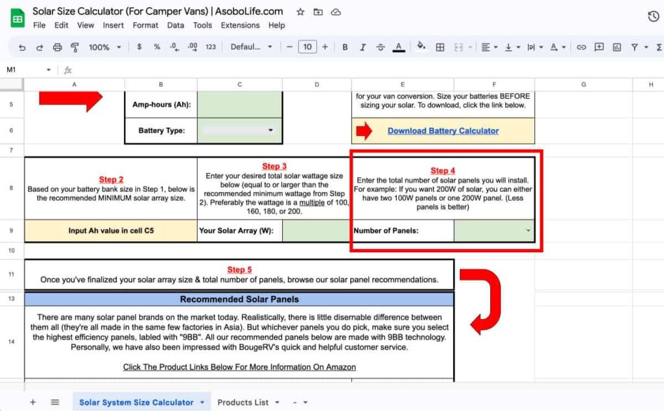
Task: Open the fill color paint bucket
Action: click(421, 46)
